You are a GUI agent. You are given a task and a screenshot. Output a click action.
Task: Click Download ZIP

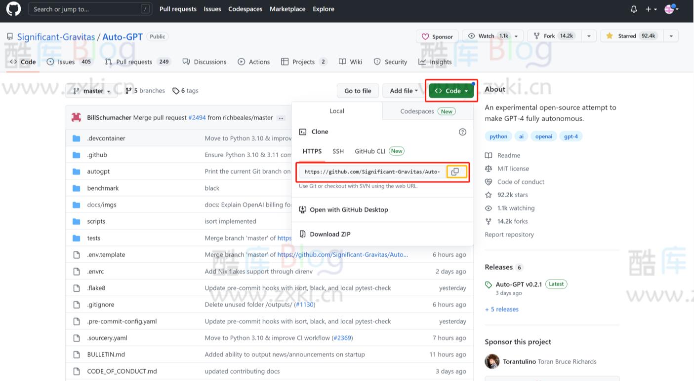(330, 234)
